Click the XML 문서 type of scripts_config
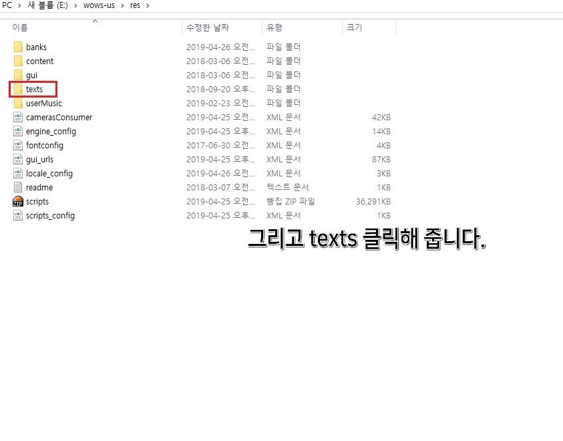 pyautogui.click(x=283, y=215)
